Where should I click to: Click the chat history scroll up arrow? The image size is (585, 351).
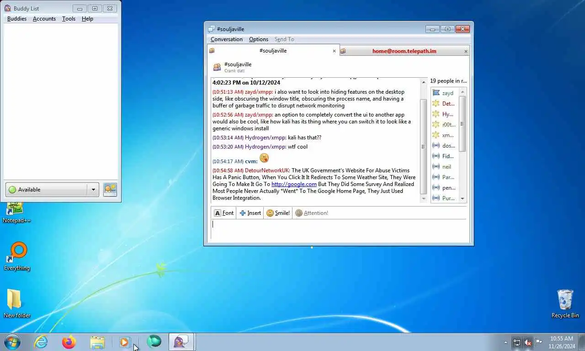(423, 83)
